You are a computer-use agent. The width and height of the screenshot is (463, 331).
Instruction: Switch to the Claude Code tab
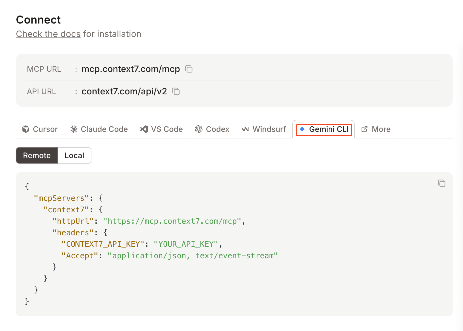pos(99,129)
